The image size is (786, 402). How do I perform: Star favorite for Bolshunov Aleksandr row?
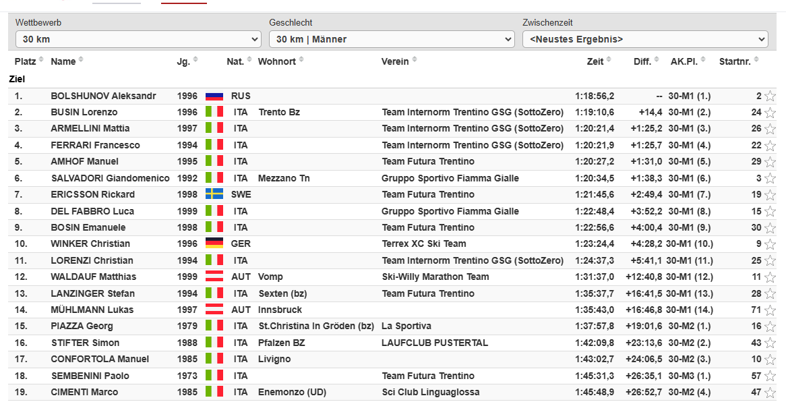[770, 96]
